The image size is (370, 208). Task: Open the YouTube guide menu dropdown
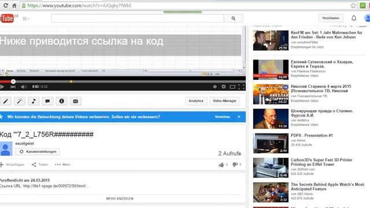point(26,18)
